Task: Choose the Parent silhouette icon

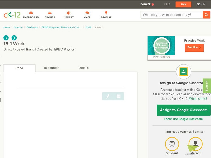Action: (x=195, y=144)
